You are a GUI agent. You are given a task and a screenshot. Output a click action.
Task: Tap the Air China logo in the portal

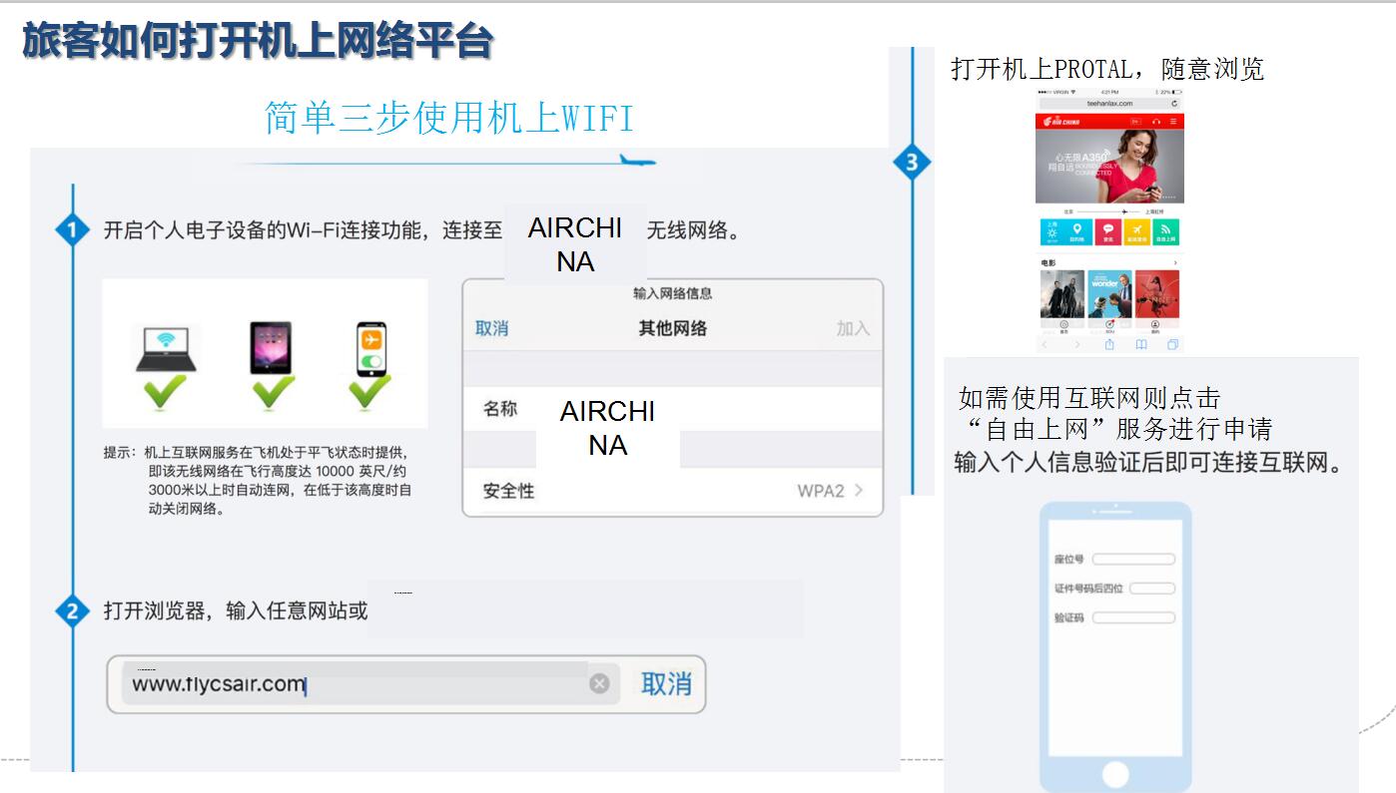pyautogui.click(x=1061, y=122)
